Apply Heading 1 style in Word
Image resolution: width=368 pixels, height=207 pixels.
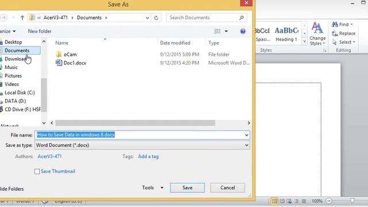286,34
